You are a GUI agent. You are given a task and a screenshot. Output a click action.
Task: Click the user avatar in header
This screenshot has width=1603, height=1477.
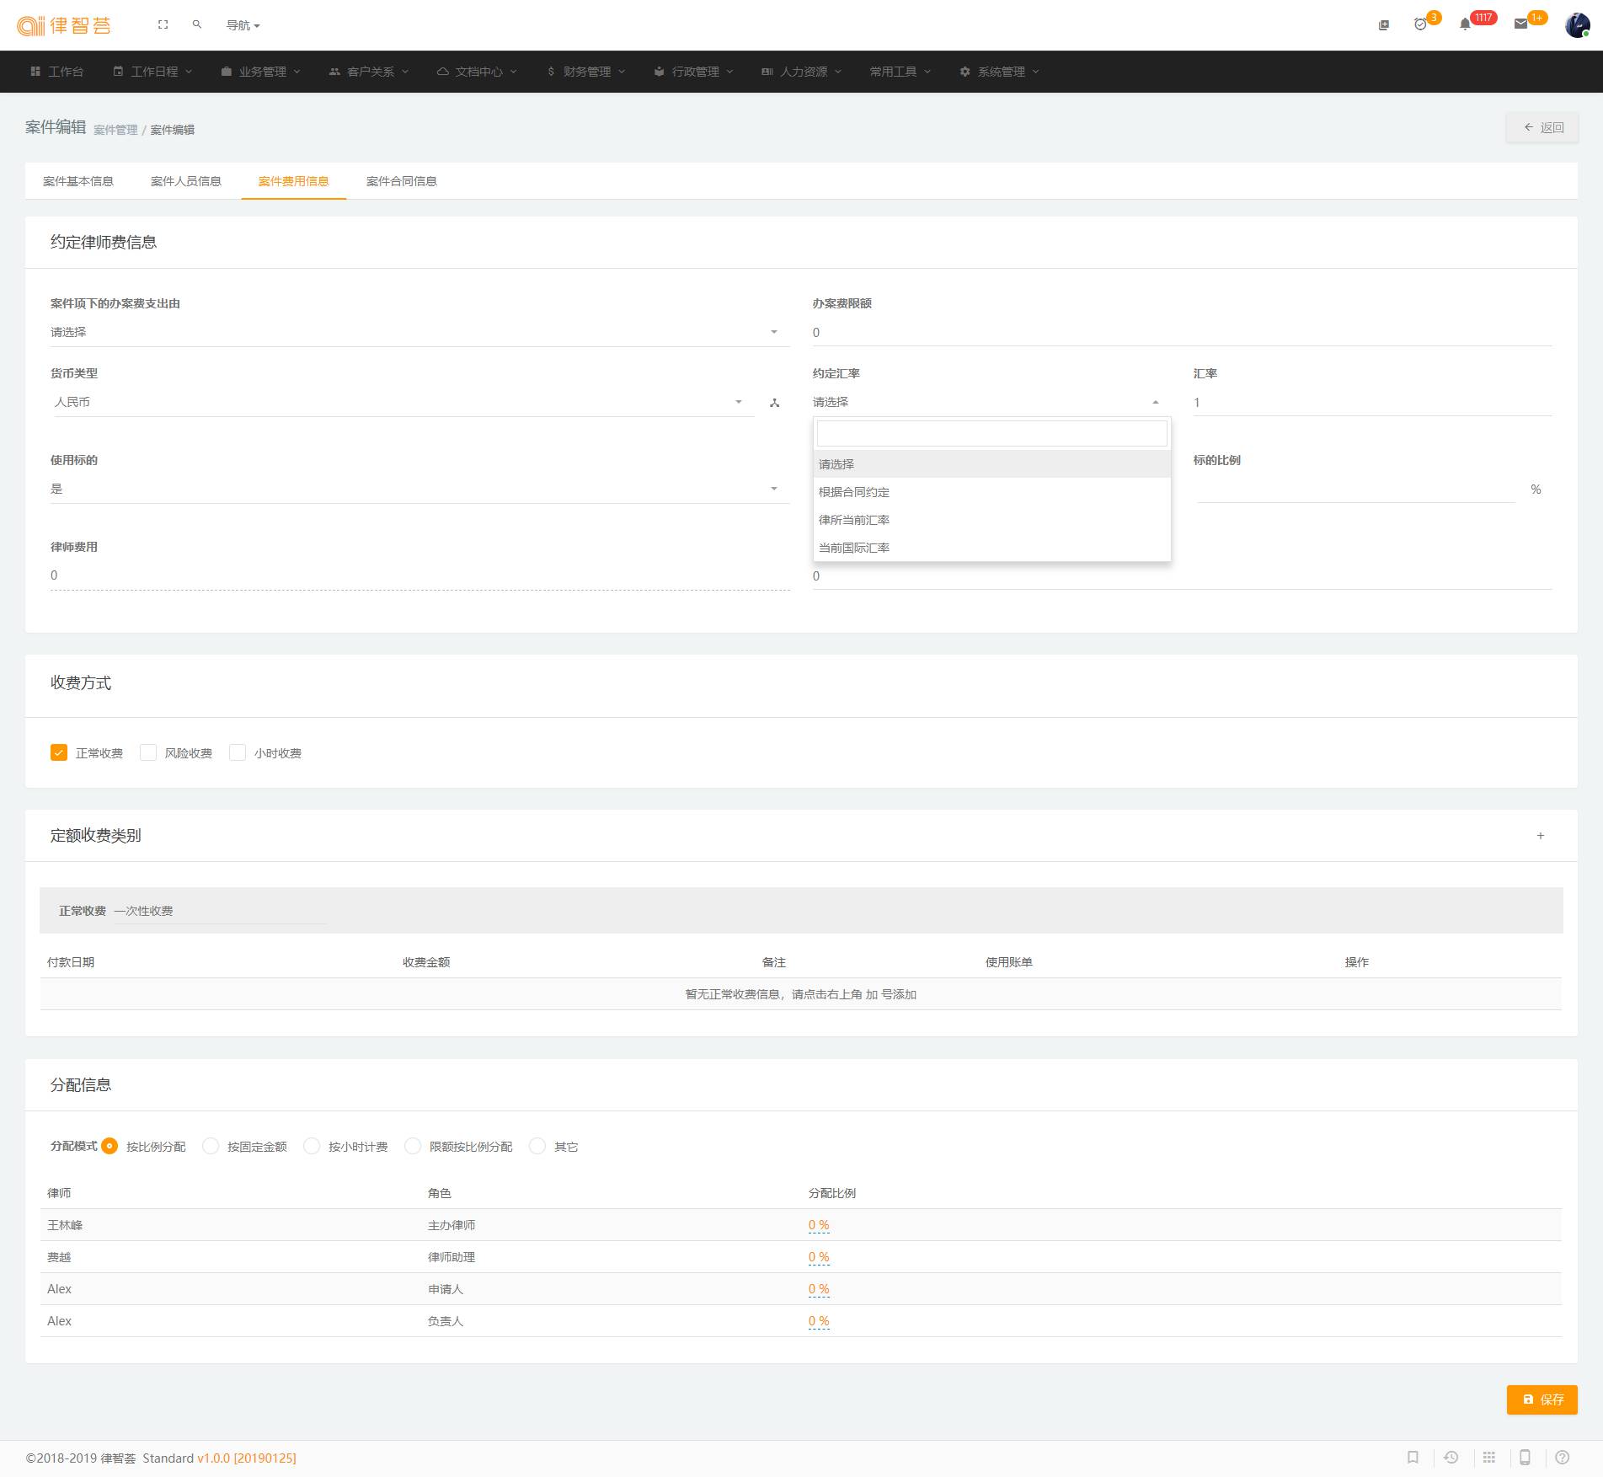(x=1576, y=25)
